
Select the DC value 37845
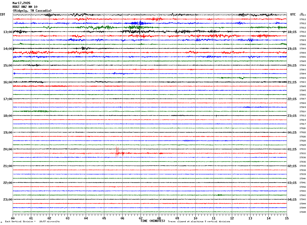303,212
